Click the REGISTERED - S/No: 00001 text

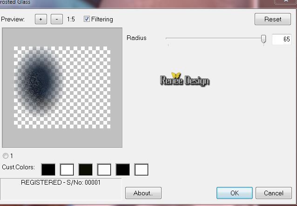click(x=61, y=182)
